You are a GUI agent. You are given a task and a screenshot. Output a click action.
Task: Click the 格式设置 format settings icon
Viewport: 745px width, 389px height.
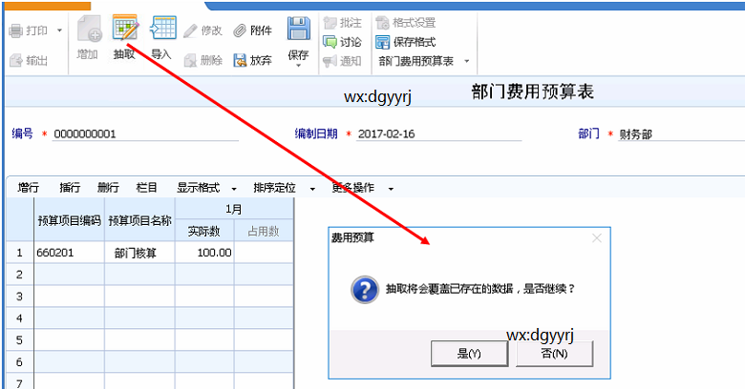pos(382,22)
